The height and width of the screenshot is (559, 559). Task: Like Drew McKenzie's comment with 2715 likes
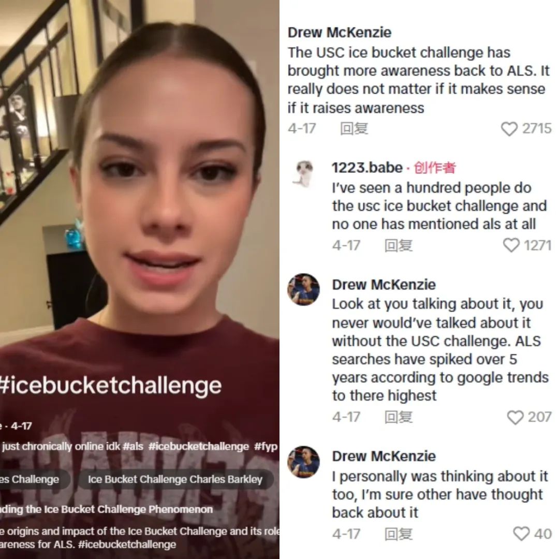coord(509,129)
